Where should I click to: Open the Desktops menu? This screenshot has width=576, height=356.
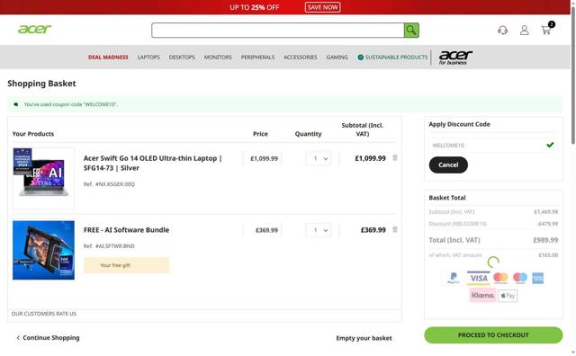click(182, 58)
